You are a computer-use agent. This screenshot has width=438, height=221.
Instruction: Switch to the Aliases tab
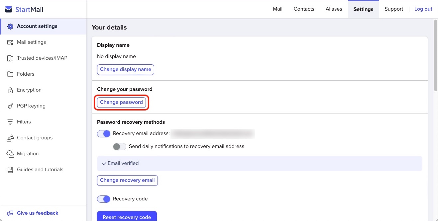[x=334, y=9]
